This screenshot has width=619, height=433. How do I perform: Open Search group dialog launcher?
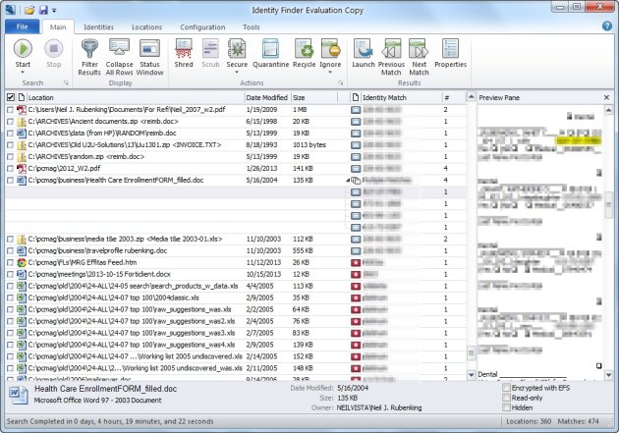66,83
